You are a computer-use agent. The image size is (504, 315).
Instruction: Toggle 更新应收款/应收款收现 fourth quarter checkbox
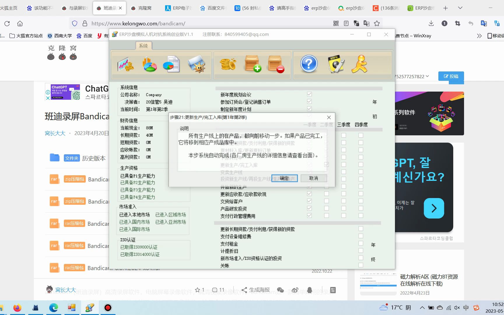(x=361, y=194)
